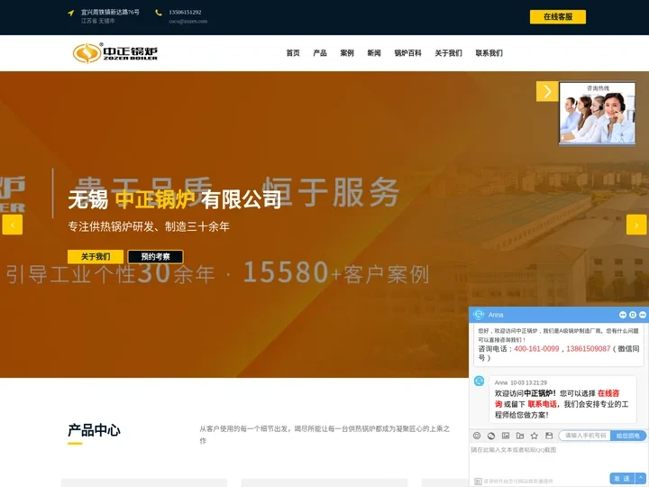Viewport: 649px width, 487px height.
Task: Open the 关于我们 navigation menu item
Action: pos(448,53)
